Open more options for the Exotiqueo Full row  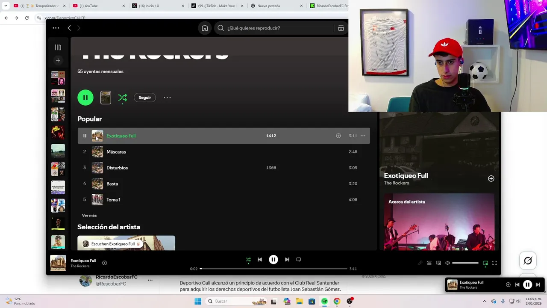363,136
